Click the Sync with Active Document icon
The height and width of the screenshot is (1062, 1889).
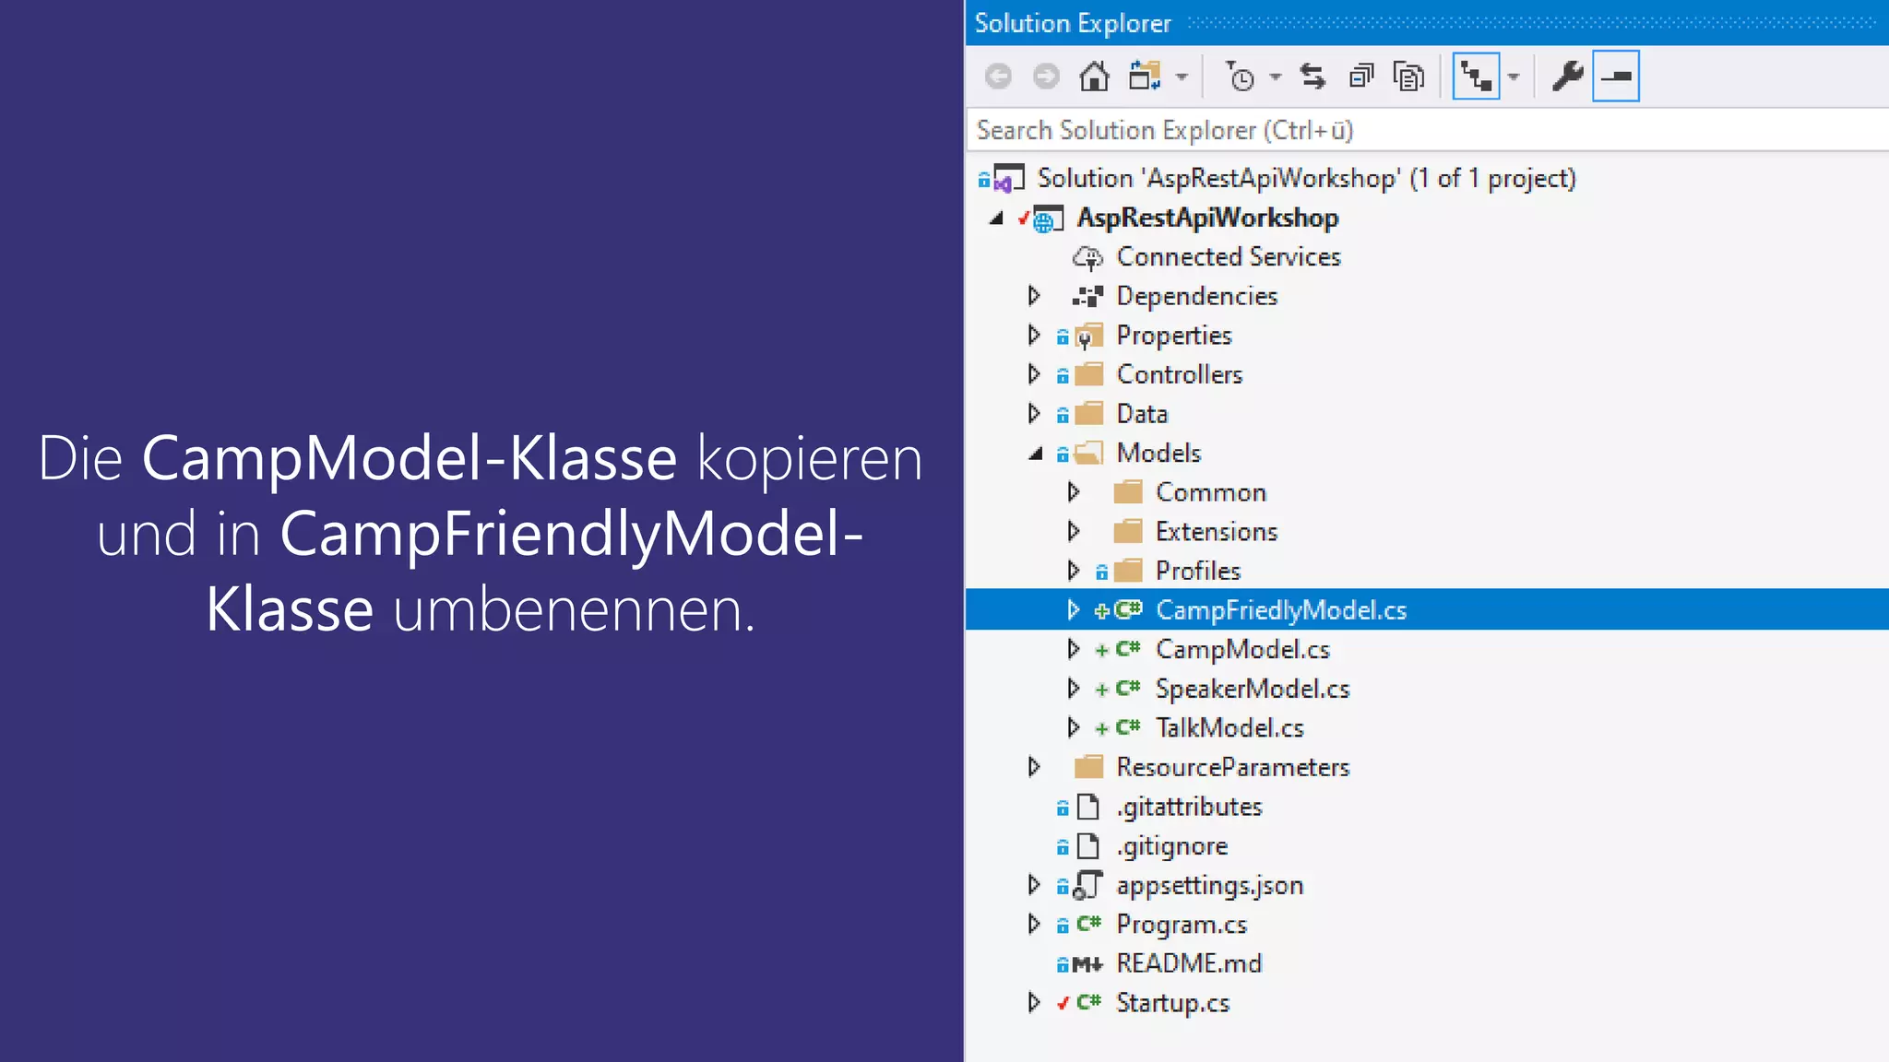coord(1313,77)
